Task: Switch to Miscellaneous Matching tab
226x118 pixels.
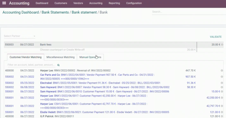Action: tap(60, 57)
